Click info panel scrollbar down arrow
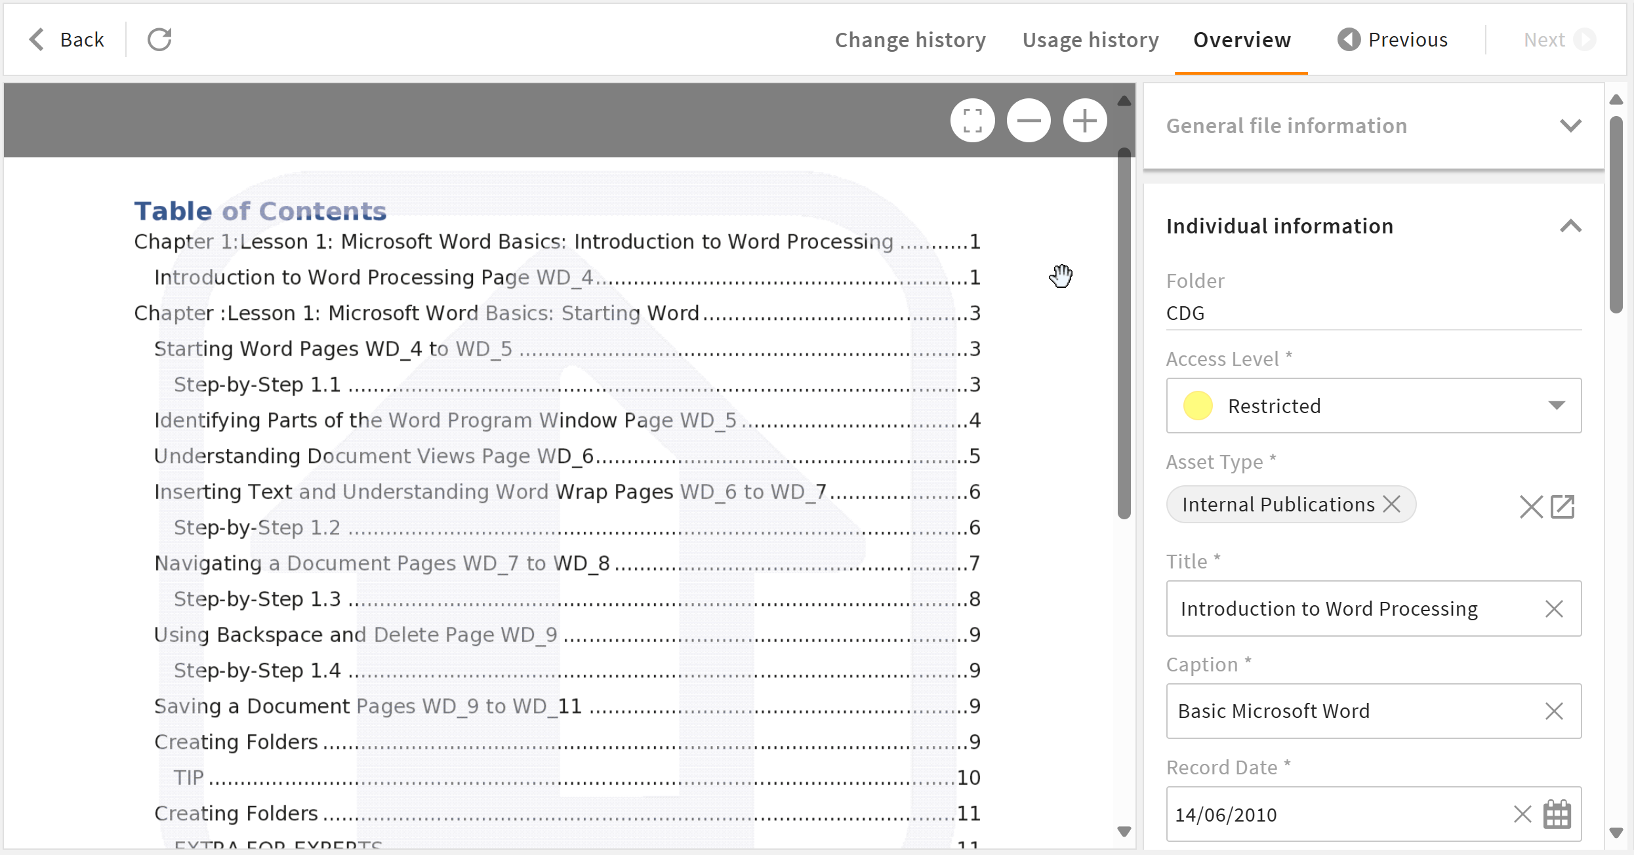 coord(1616,833)
